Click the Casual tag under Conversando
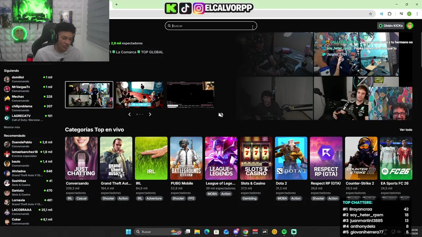The image size is (422, 237). click(x=81, y=198)
